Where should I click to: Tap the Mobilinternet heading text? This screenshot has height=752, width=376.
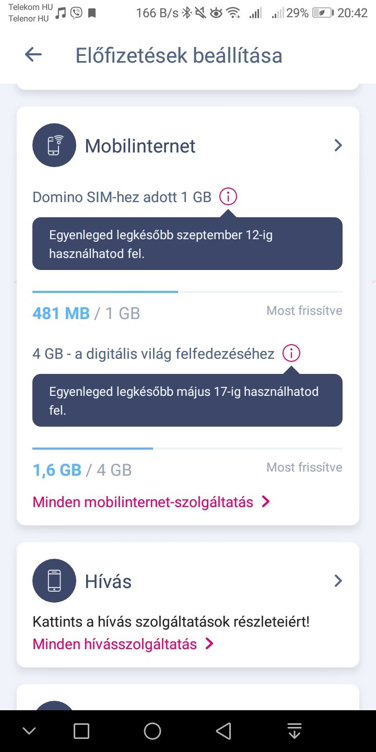(140, 146)
